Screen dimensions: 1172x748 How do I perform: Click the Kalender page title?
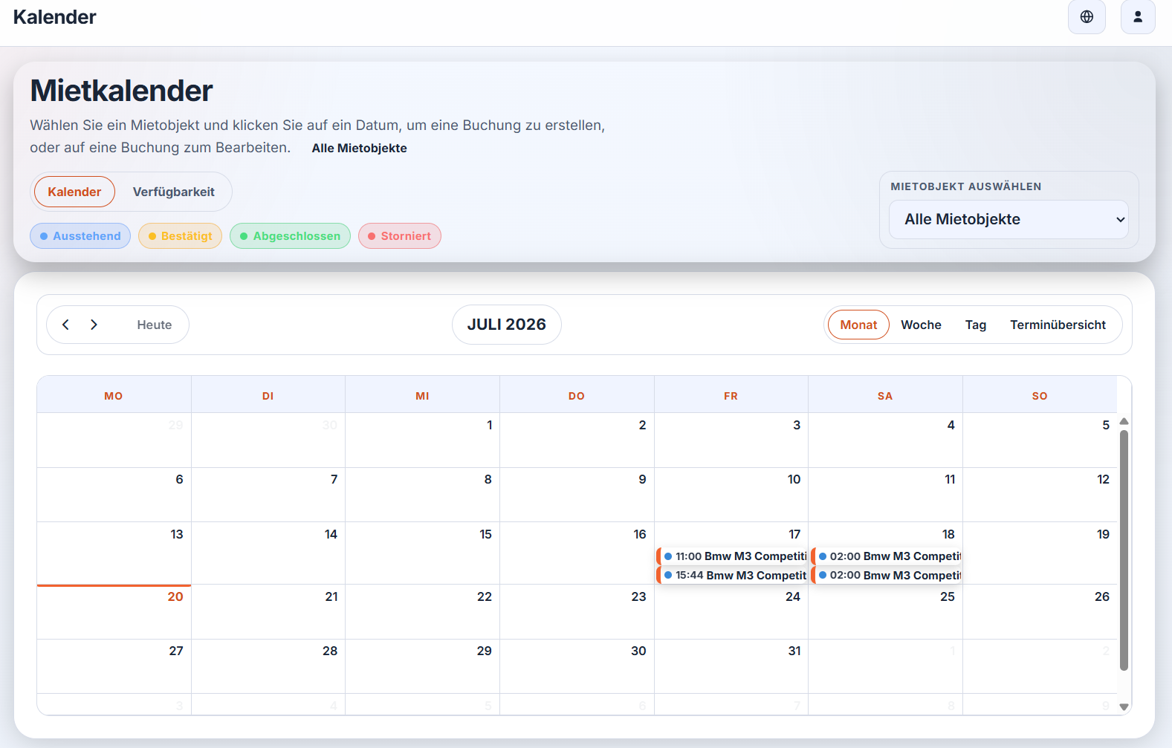tap(54, 17)
